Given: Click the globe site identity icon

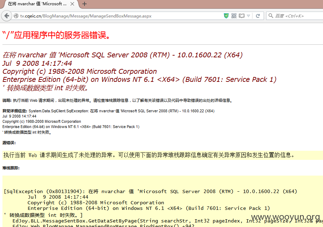Looking at the screenshot, I should [x=16, y=16].
